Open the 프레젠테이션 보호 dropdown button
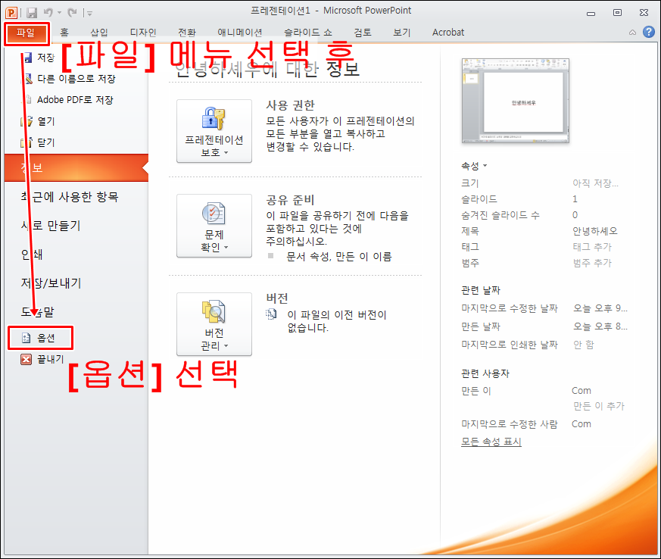Image resolution: width=661 pixels, height=559 pixels. pyautogui.click(x=214, y=131)
